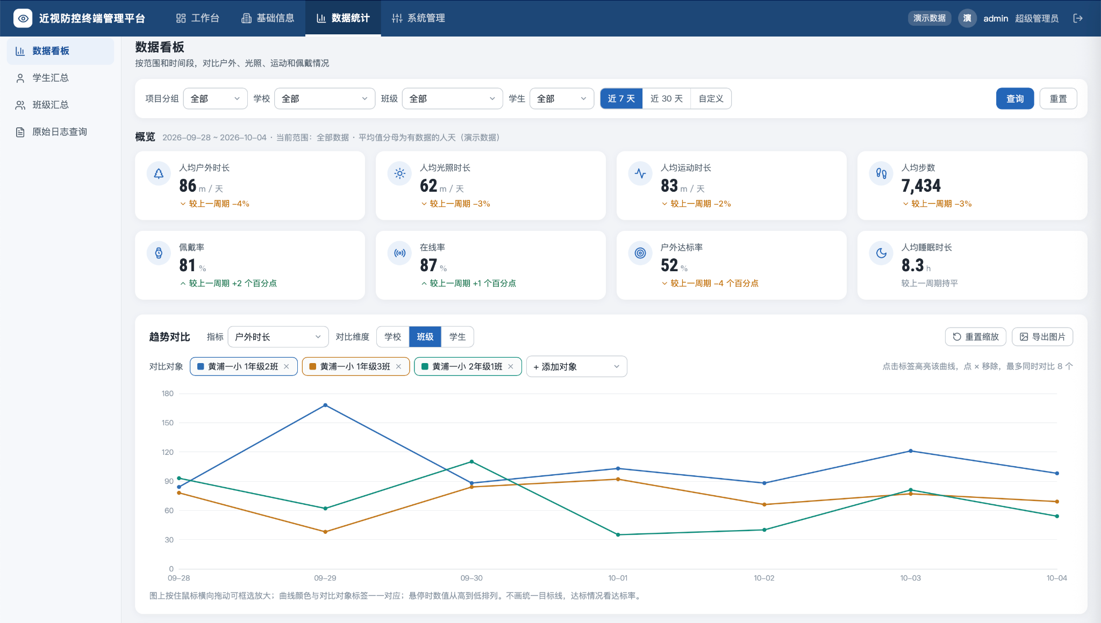Remove 黄浦一小 1年级3班 tag via its × icon

pos(398,366)
